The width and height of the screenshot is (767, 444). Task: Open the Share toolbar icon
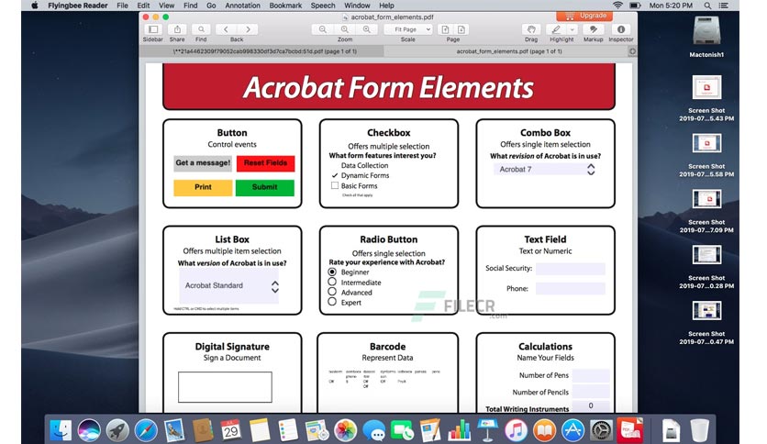tap(177, 29)
